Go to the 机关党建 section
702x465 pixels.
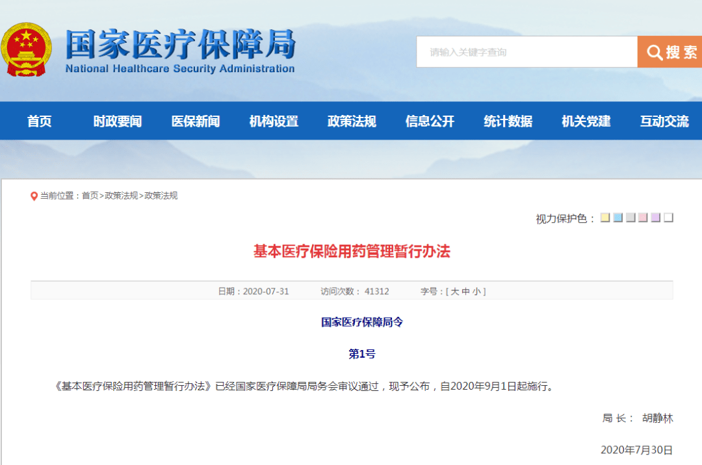click(x=586, y=121)
